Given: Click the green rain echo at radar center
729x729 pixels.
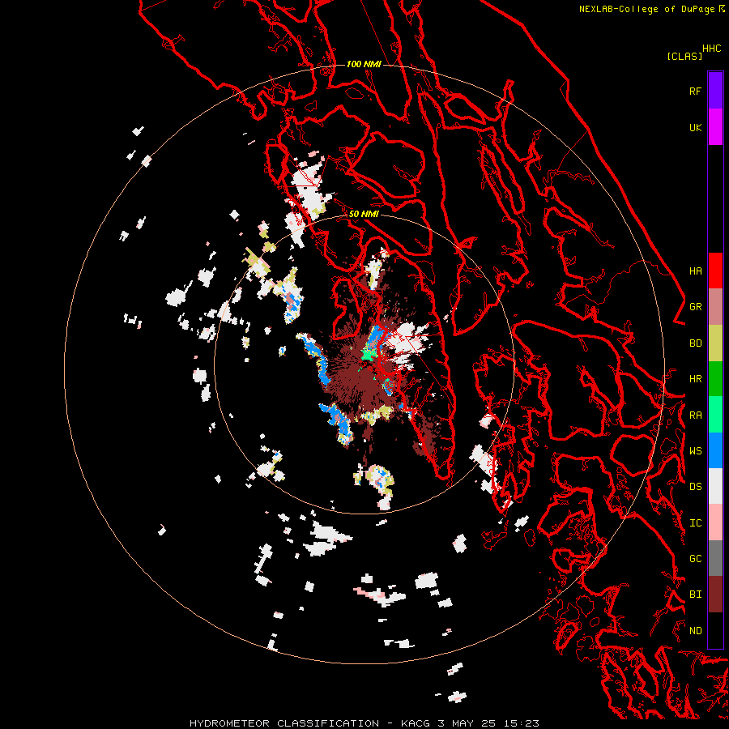Looking at the screenshot, I should point(368,354).
